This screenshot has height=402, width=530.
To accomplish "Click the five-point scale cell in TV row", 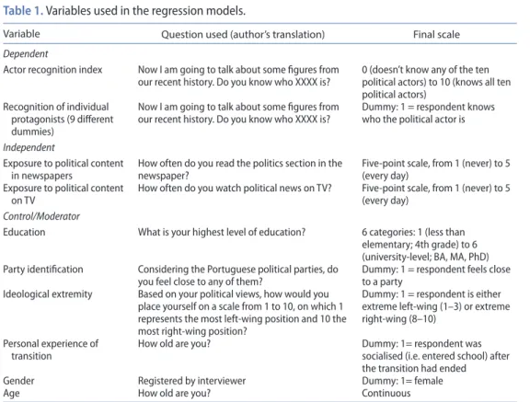I will [x=436, y=194].
